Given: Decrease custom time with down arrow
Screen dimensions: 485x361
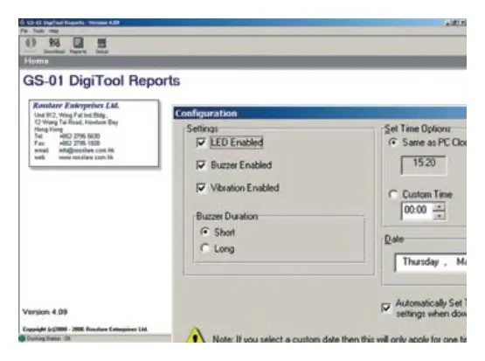Looking at the screenshot, I should tap(439, 216).
